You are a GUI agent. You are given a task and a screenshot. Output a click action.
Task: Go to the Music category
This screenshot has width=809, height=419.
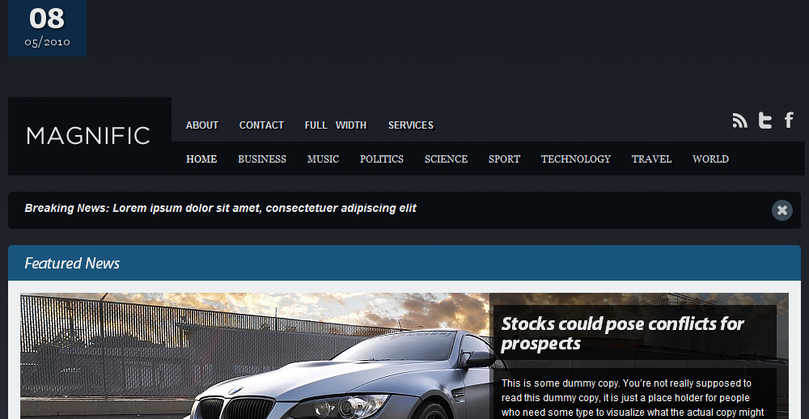pos(324,159)
